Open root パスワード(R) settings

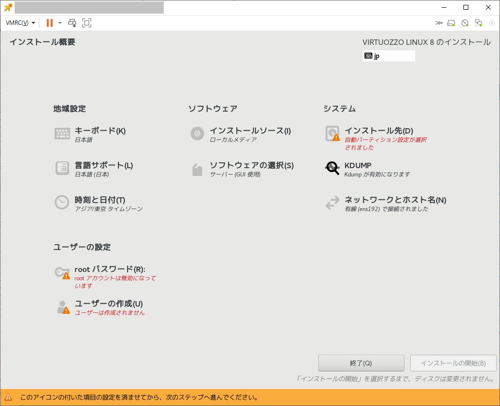pos(110,269)
